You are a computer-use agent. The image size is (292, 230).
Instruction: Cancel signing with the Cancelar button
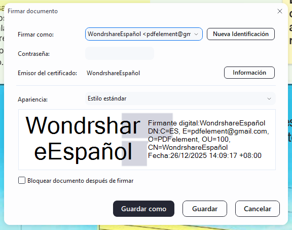(x=258, y=209)
